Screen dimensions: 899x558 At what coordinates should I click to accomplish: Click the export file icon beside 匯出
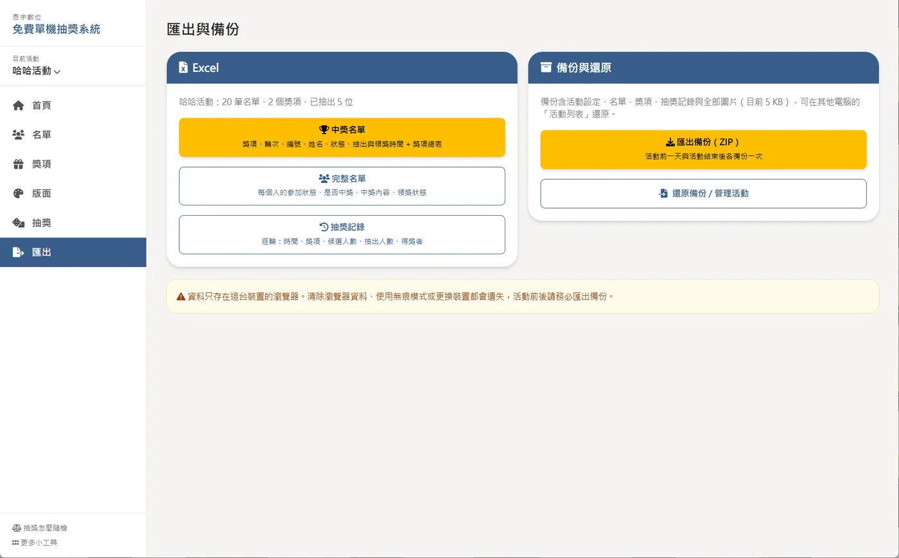point(19,252)
